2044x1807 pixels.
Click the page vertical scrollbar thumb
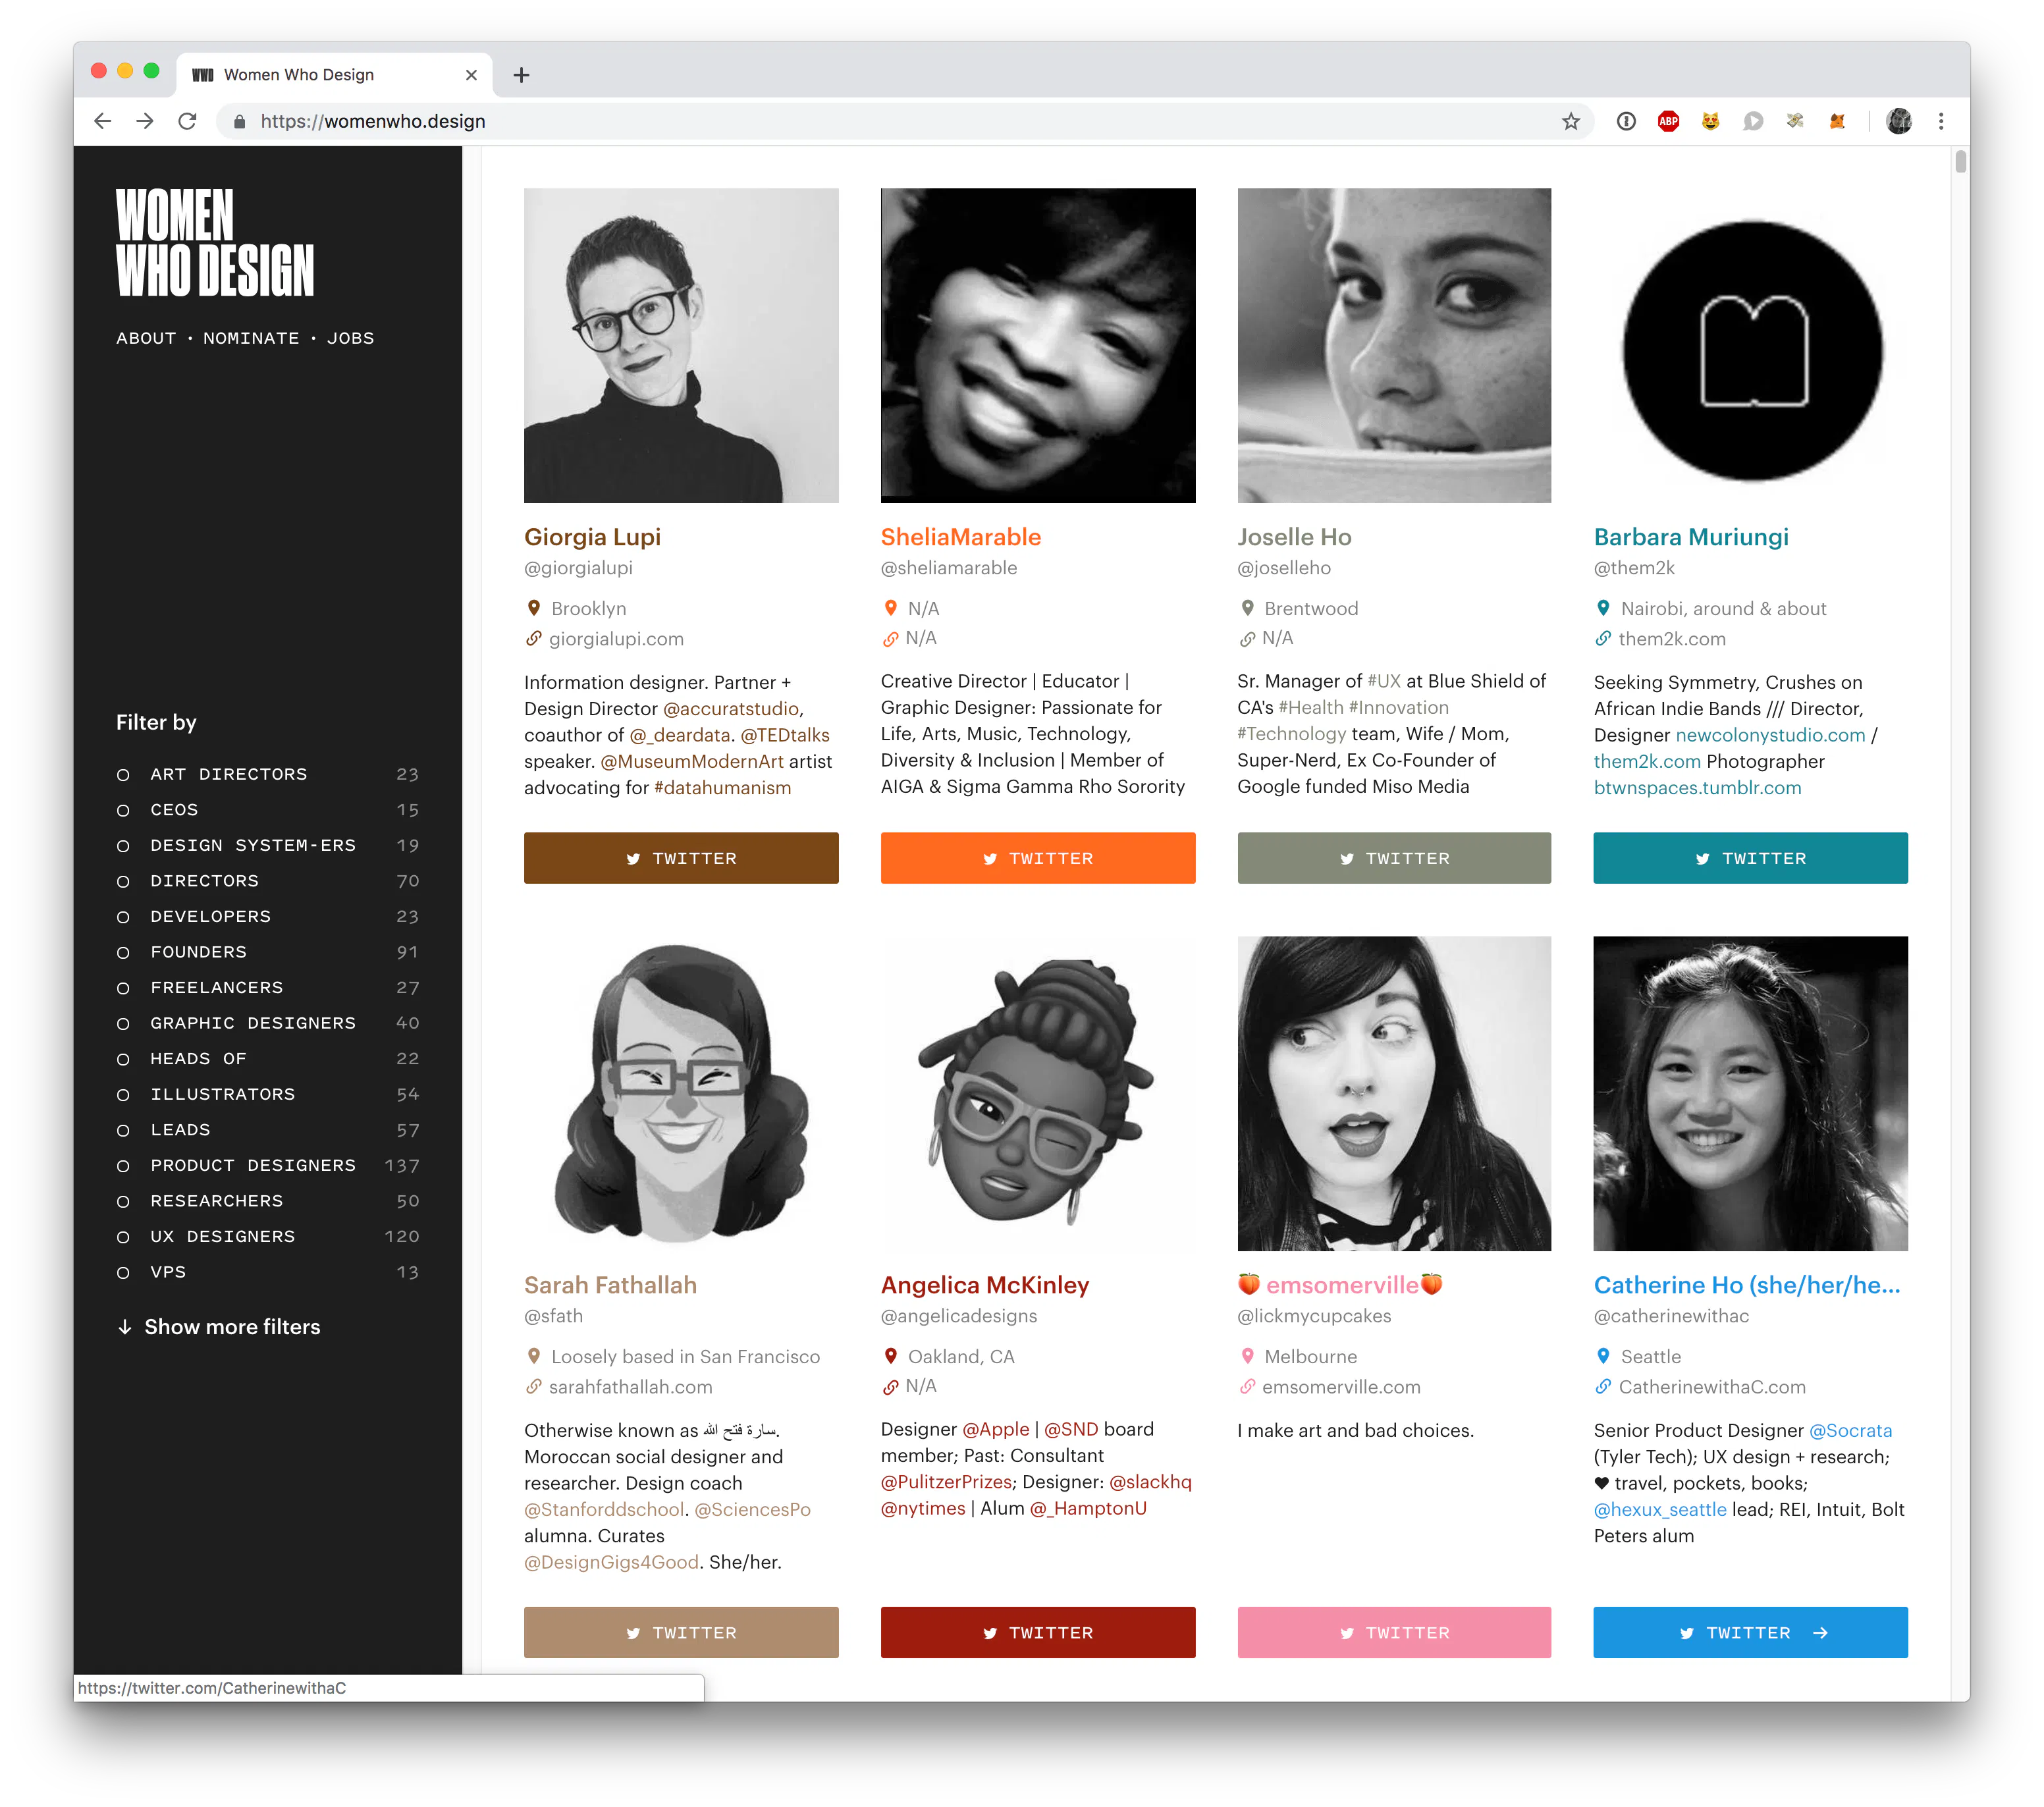pyautogui.click(x=1961, y=161)
